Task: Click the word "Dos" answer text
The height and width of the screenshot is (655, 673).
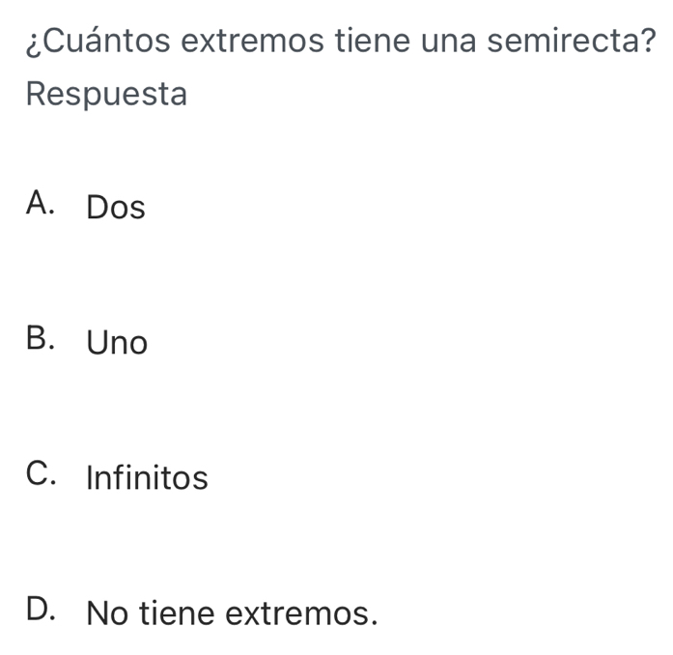Action: 116,208
